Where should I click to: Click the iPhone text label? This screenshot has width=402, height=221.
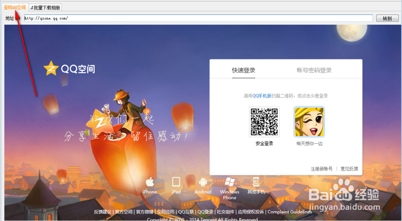tap(150, 192)
